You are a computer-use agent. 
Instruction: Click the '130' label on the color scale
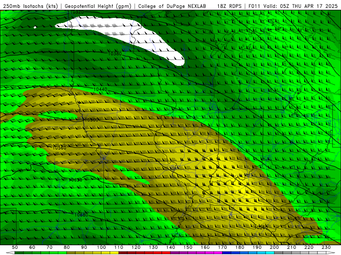click(x=153, y=247)
